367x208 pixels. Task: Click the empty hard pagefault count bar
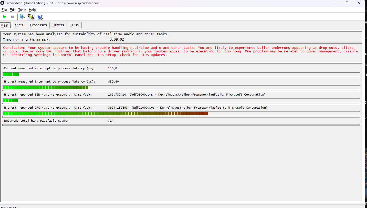[181, 125]
